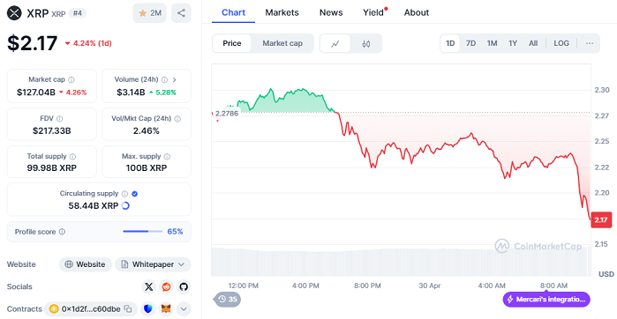Add XRP to watchlist with star button
617x319 pixels.
[149, 13]
